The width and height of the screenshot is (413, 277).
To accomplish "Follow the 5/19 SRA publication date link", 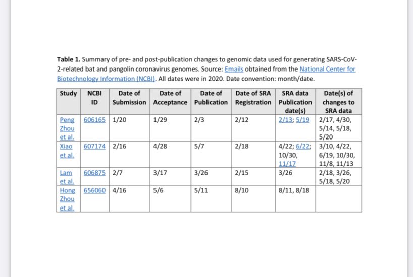I will click(x=303, y=121).
